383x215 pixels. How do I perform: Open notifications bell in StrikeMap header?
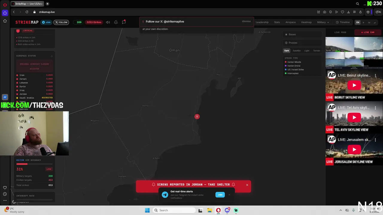tap(116, 22)
